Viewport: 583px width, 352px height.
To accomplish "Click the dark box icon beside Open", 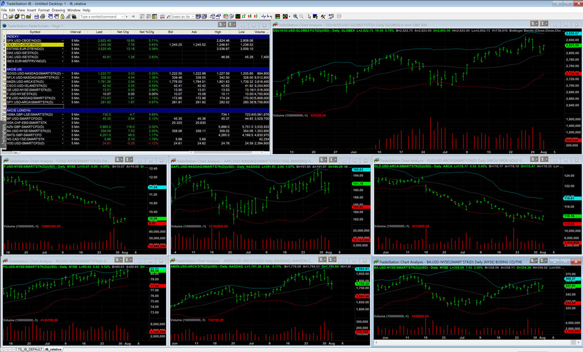I will [x=17, y=17].
